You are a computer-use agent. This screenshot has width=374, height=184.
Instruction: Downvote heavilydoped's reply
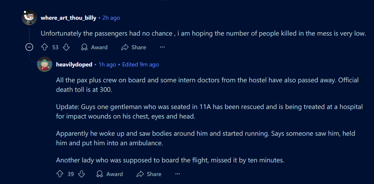tap(81, 174)
